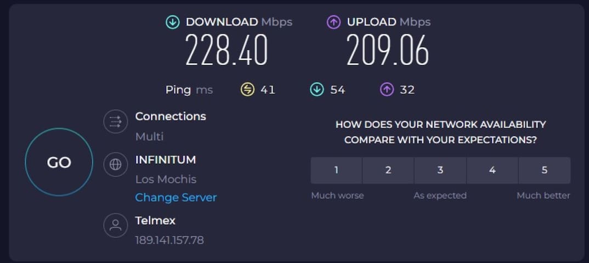589x263 pixels.
Task: Select rating 2 in the survey
Action: coord(388,170)
